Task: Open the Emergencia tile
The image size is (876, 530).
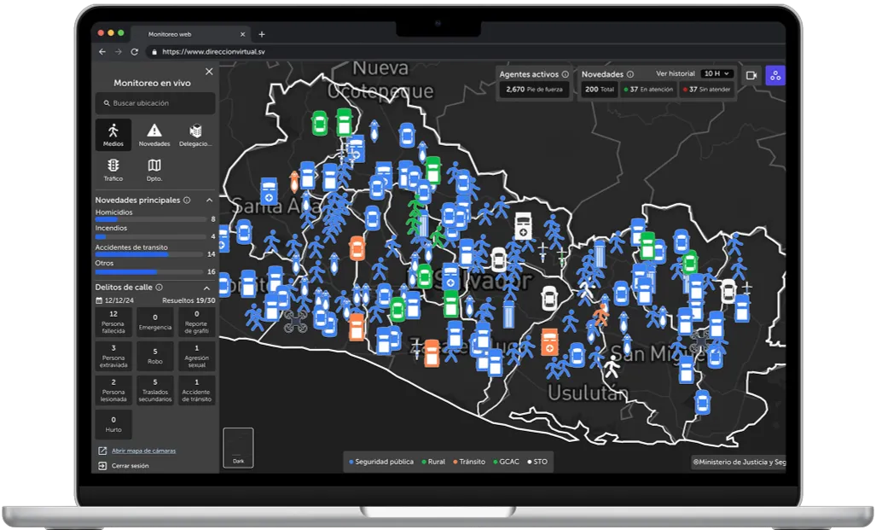Action: pos(154,322)
